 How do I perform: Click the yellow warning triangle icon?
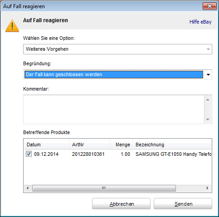tap(12, 26)
